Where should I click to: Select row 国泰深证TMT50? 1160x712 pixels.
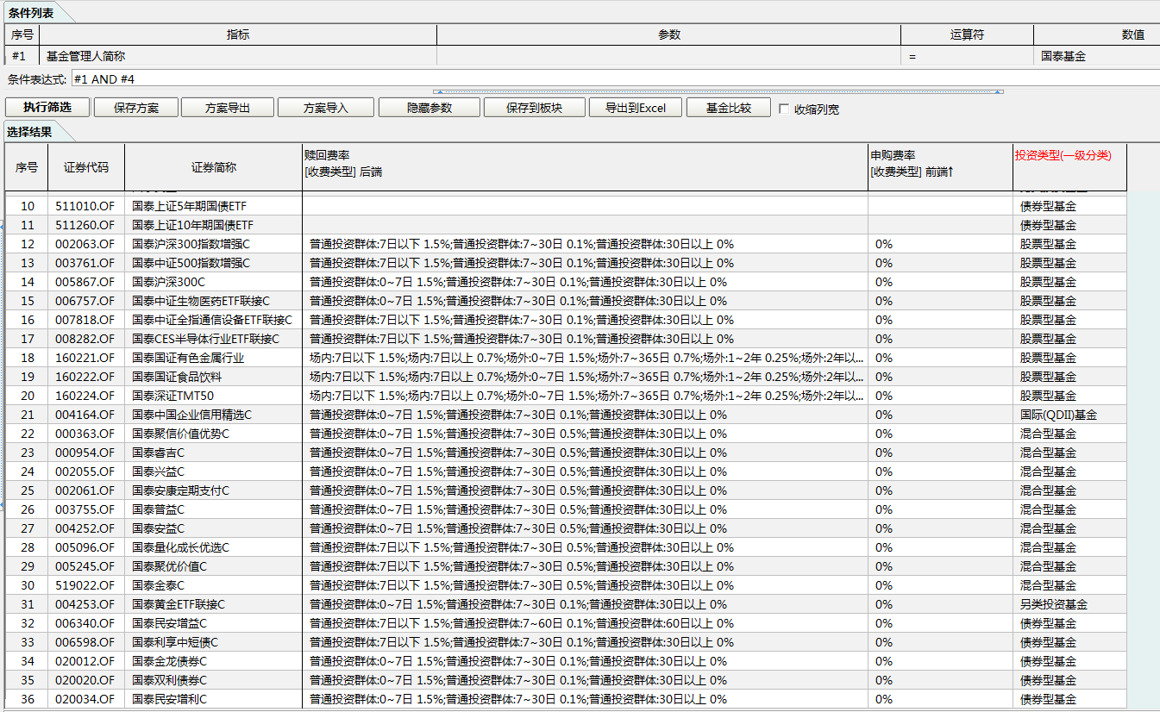point(566,396)
